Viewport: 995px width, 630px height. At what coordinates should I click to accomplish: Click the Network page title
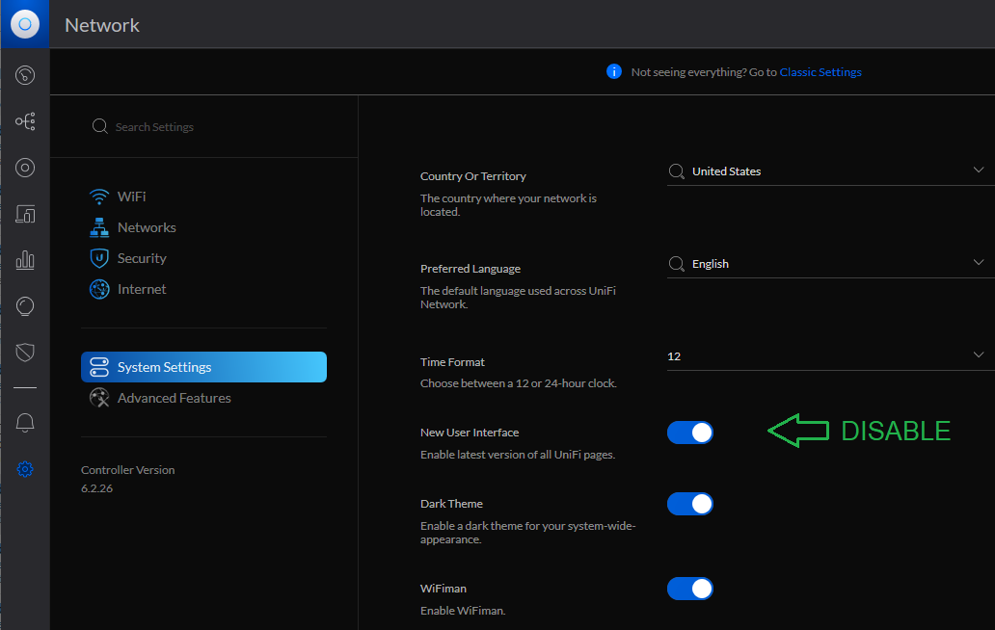tap(102, 25)
